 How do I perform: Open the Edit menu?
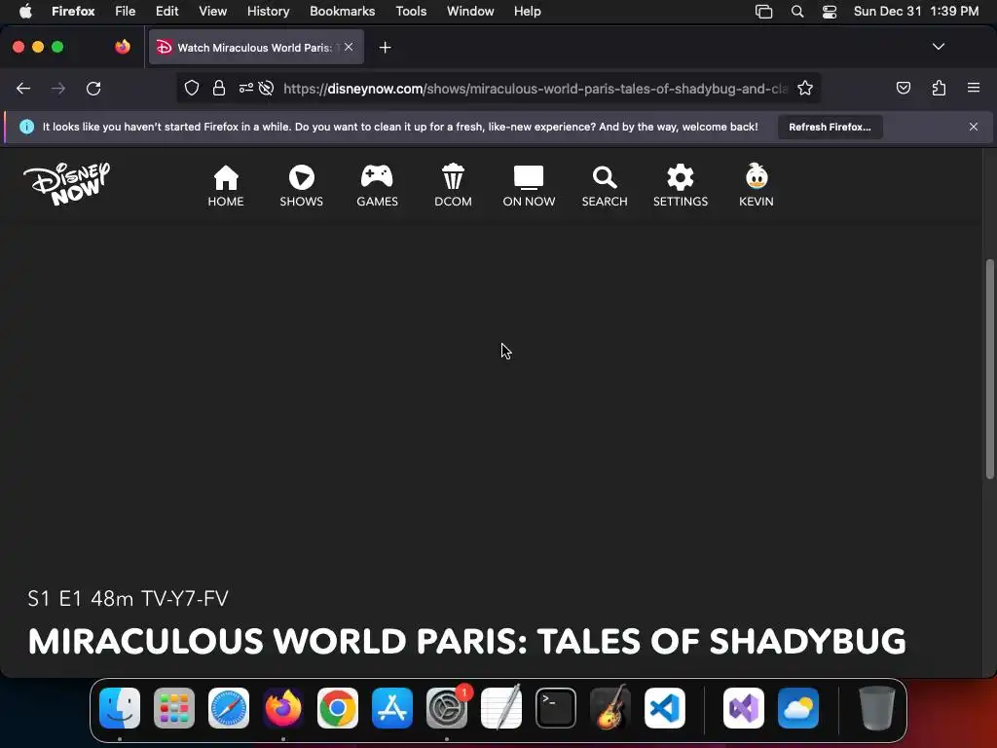[167, 12]
